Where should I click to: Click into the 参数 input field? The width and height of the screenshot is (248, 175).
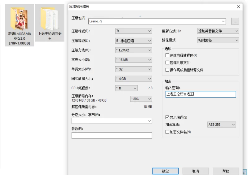tap(112, 136)
